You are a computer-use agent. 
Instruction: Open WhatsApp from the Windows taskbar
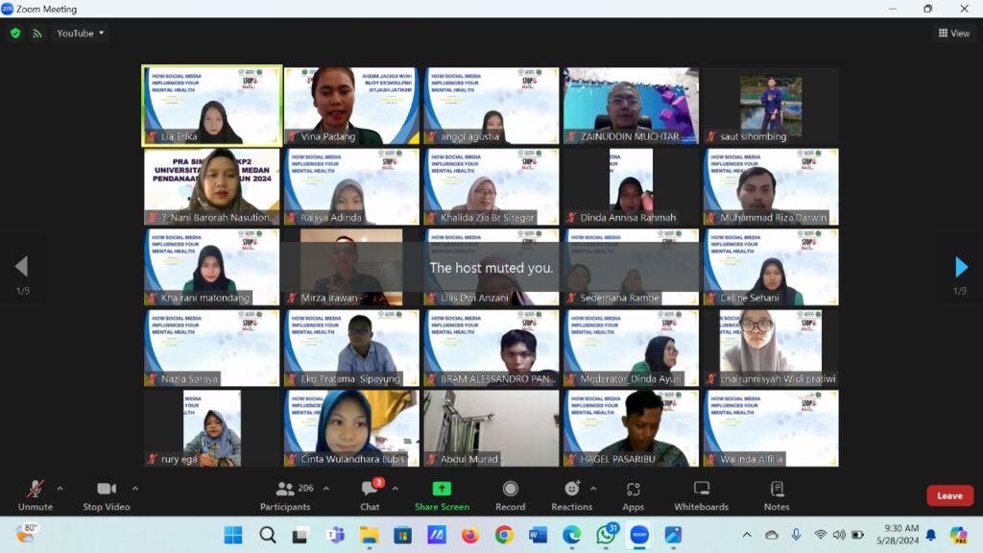point(606,535)
